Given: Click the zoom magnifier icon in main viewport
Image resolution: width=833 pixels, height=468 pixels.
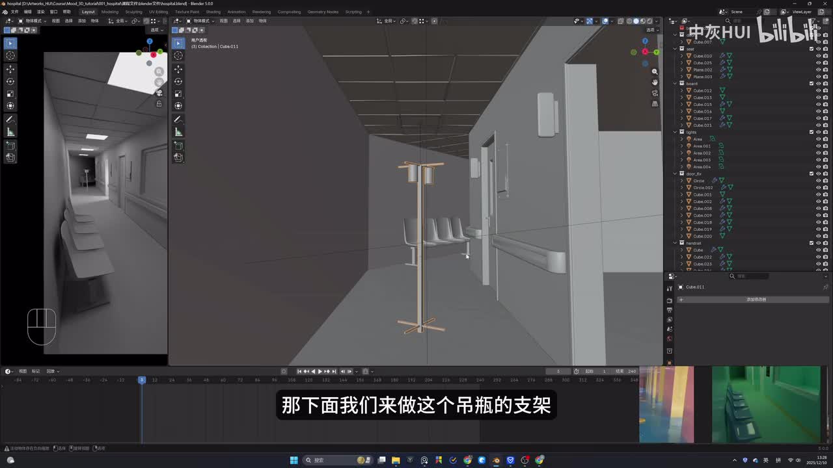Looking at the screenshot, I should point(655,71).
